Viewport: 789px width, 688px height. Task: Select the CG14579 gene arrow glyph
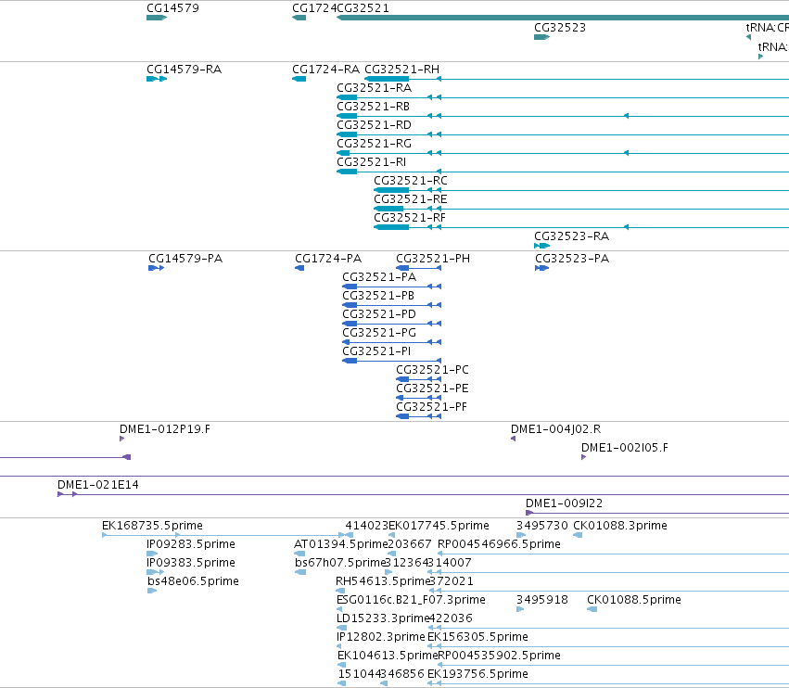pyautogui.click(x=157, y=18)
